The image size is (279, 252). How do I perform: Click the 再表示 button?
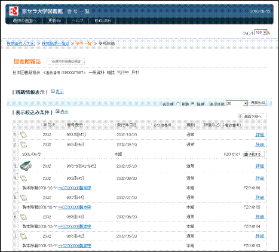point(258,103)
